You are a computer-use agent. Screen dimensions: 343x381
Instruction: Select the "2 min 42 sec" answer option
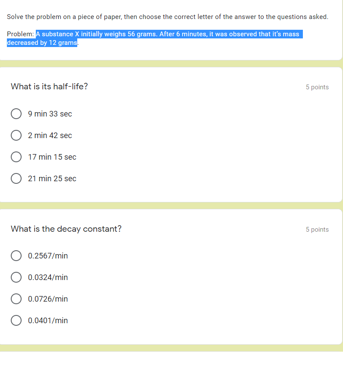(x=49, y=135)
